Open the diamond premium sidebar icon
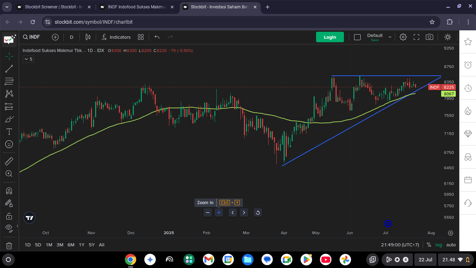476x268 pixels. click(468, 134)
